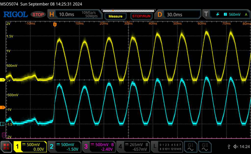The image size is (251, 154).
Task: Open the GI waveform generator icon
Action: tap(190, 147)
